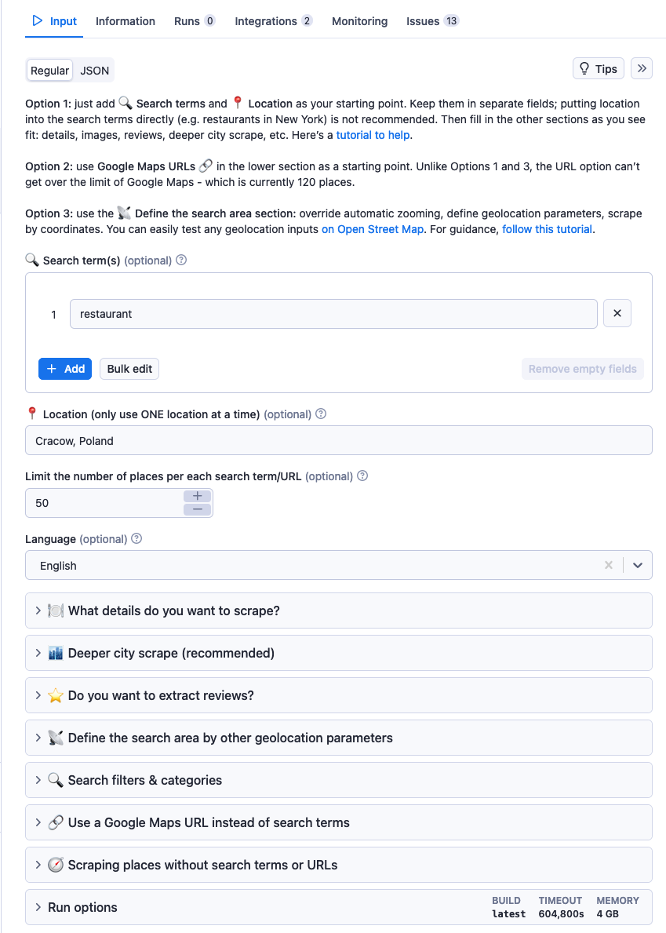Open the Language dropdown list
This screenshot has height=933, width=666.
(x=637, y=565)
